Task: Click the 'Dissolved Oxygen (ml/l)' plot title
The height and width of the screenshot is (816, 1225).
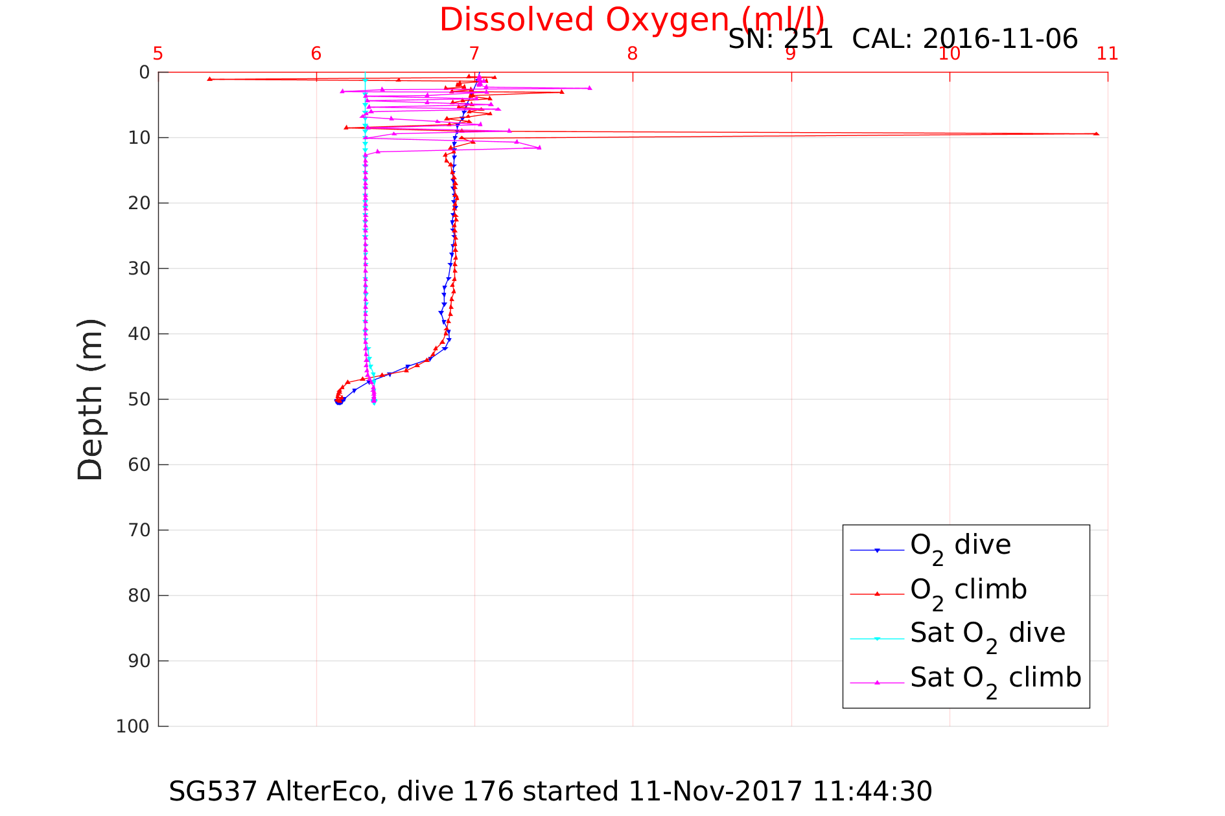Action: [x=632, y=19]
